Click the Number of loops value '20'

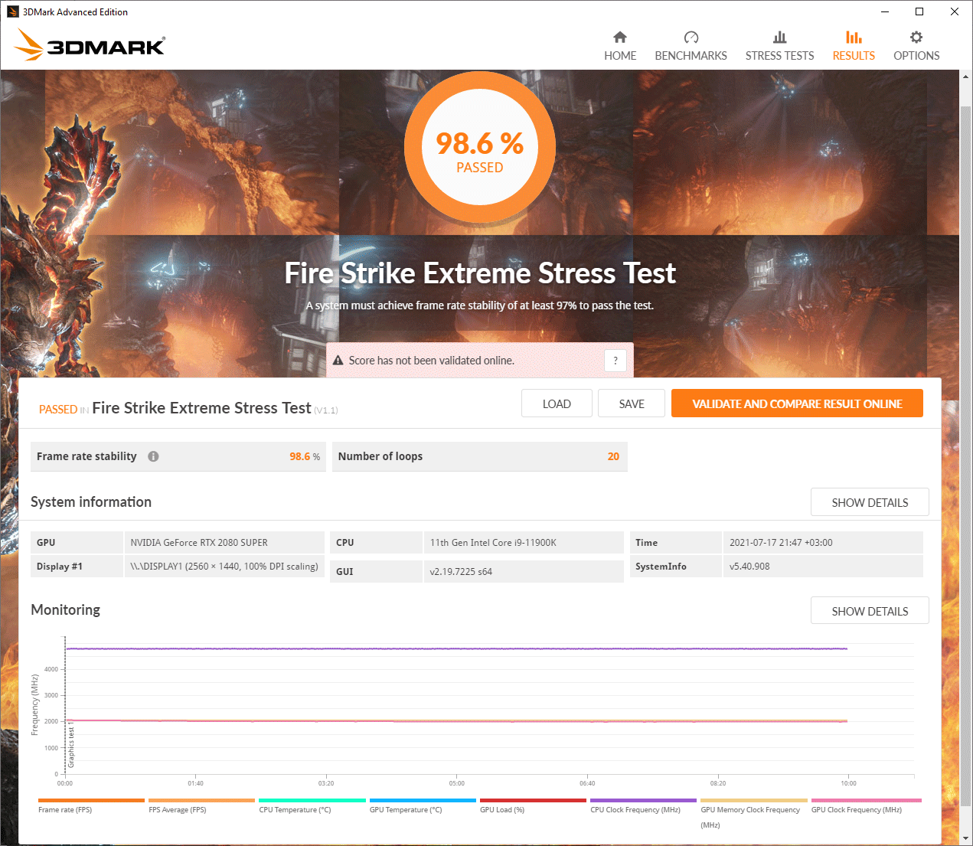click(x=613, y=456)
